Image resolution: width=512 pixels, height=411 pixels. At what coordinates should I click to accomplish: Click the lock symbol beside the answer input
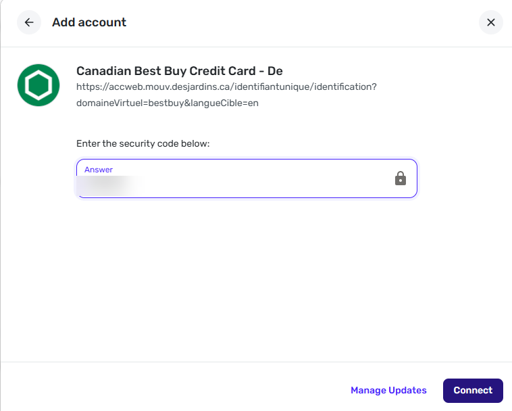pos(401,178)
